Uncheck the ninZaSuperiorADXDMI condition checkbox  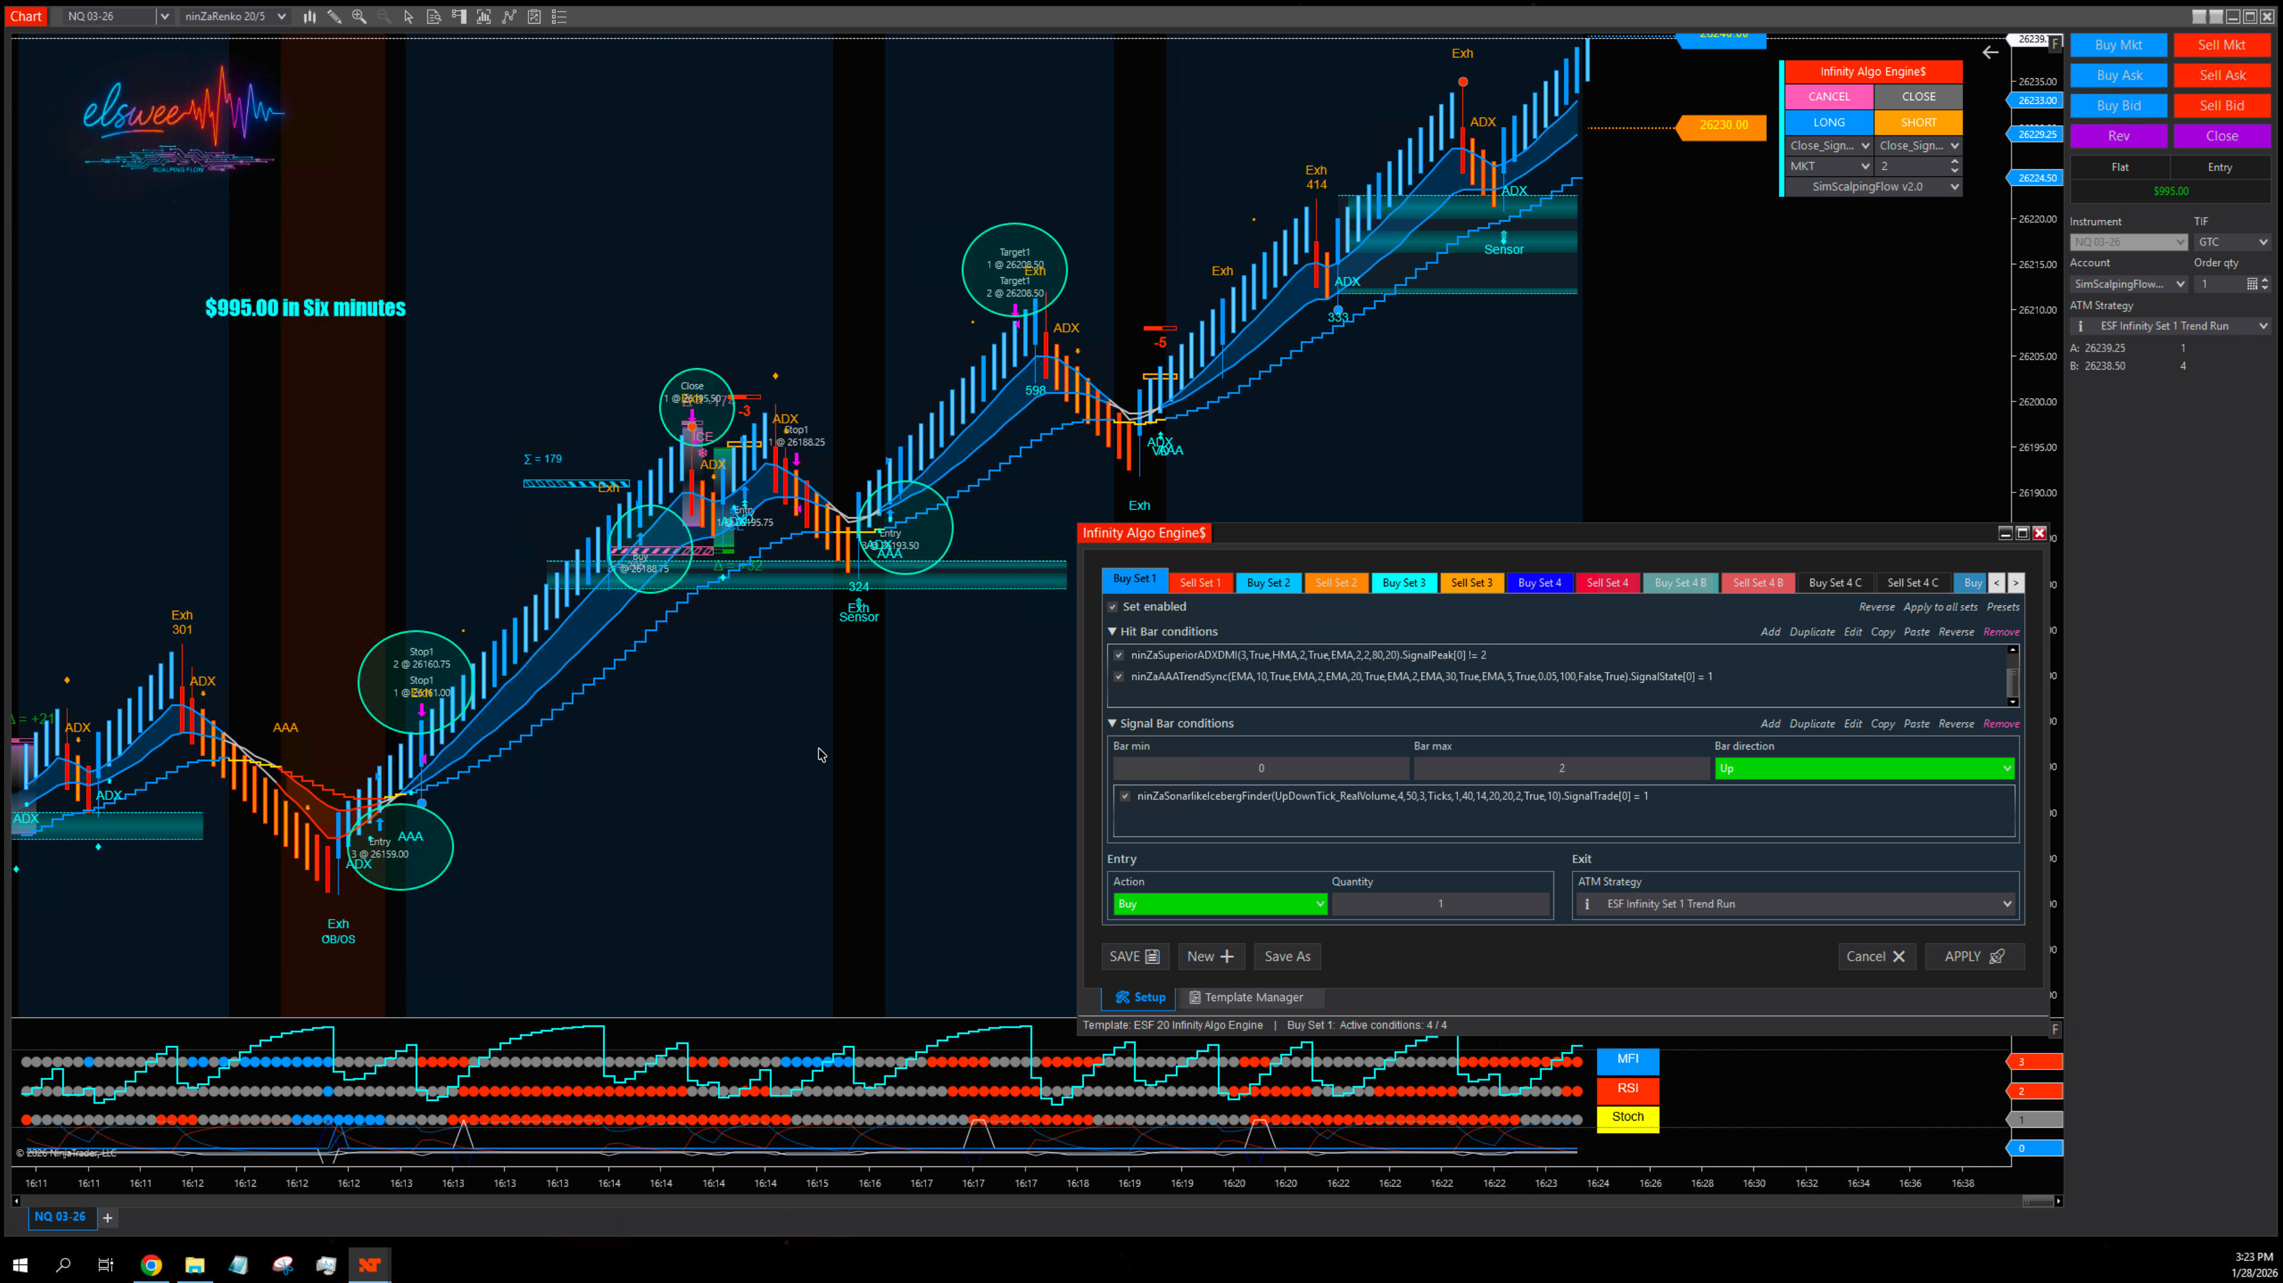1120,655
